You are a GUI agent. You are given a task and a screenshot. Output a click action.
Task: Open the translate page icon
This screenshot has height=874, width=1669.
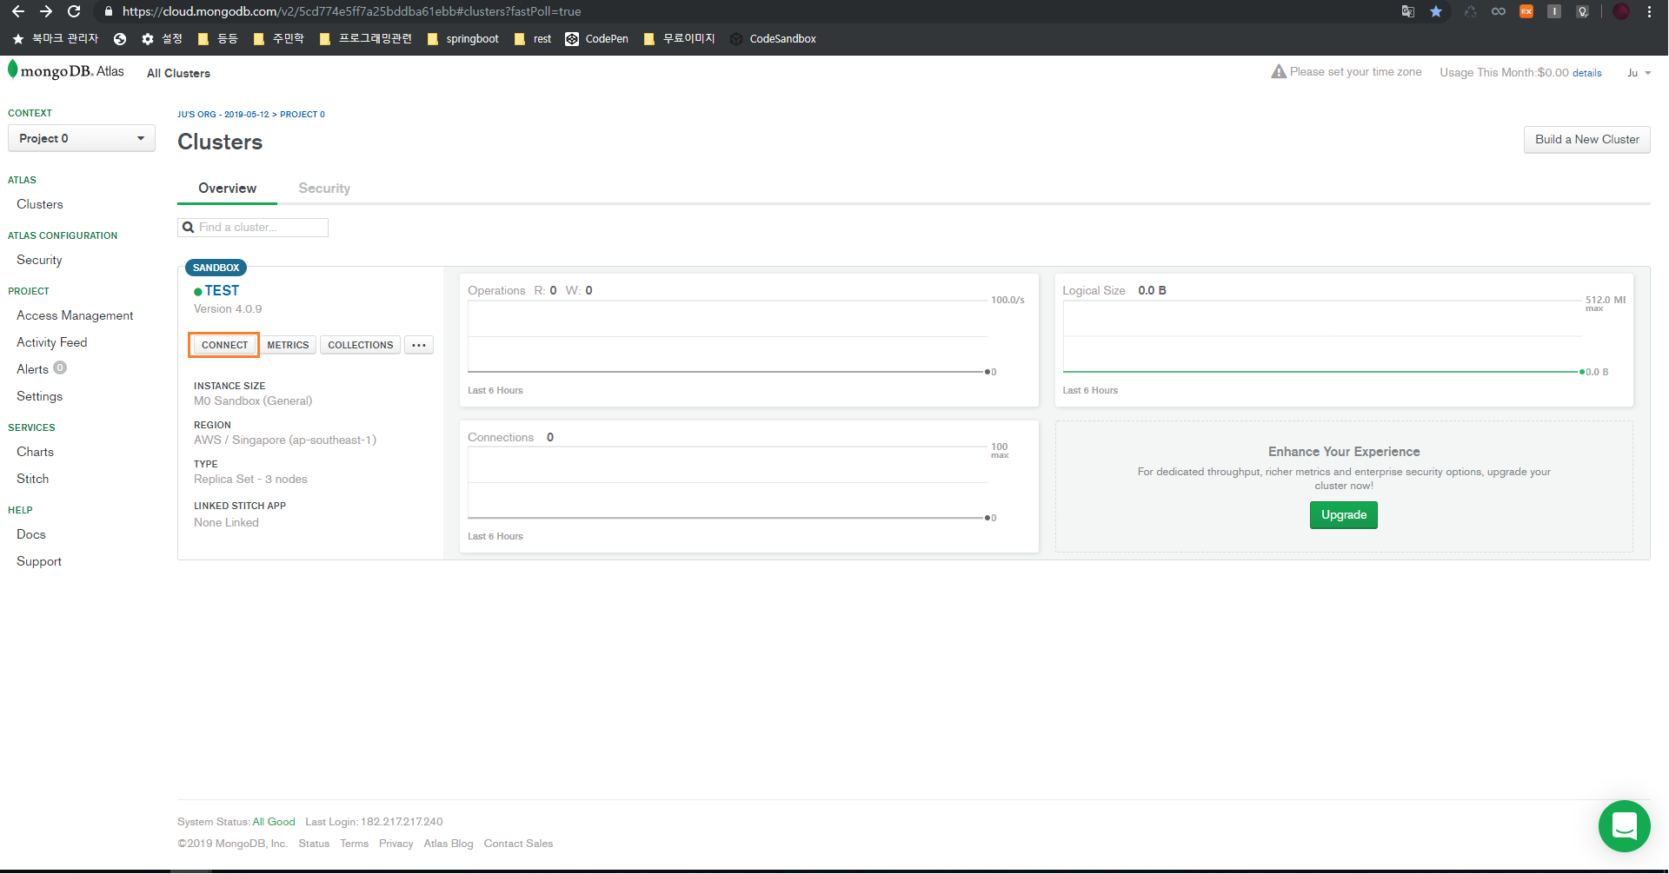tap(1408, 11)
